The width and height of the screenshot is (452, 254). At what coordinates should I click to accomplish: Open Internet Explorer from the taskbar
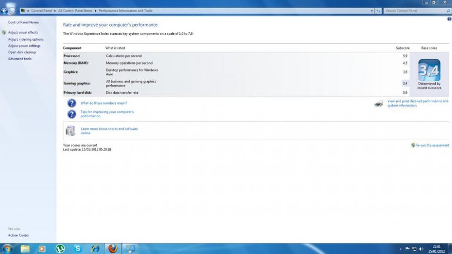click(x=95, y=249)
